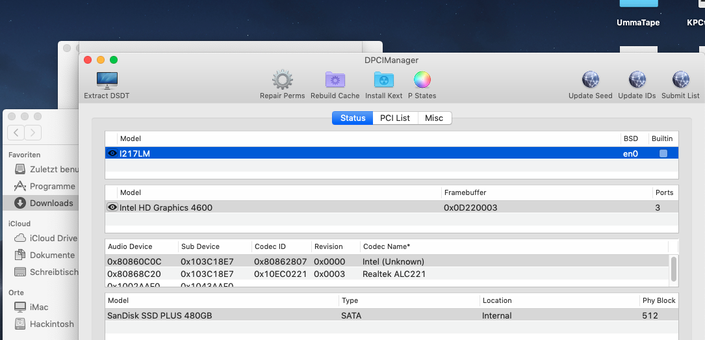Open P States color wheel icon

[x=422, y=81]
